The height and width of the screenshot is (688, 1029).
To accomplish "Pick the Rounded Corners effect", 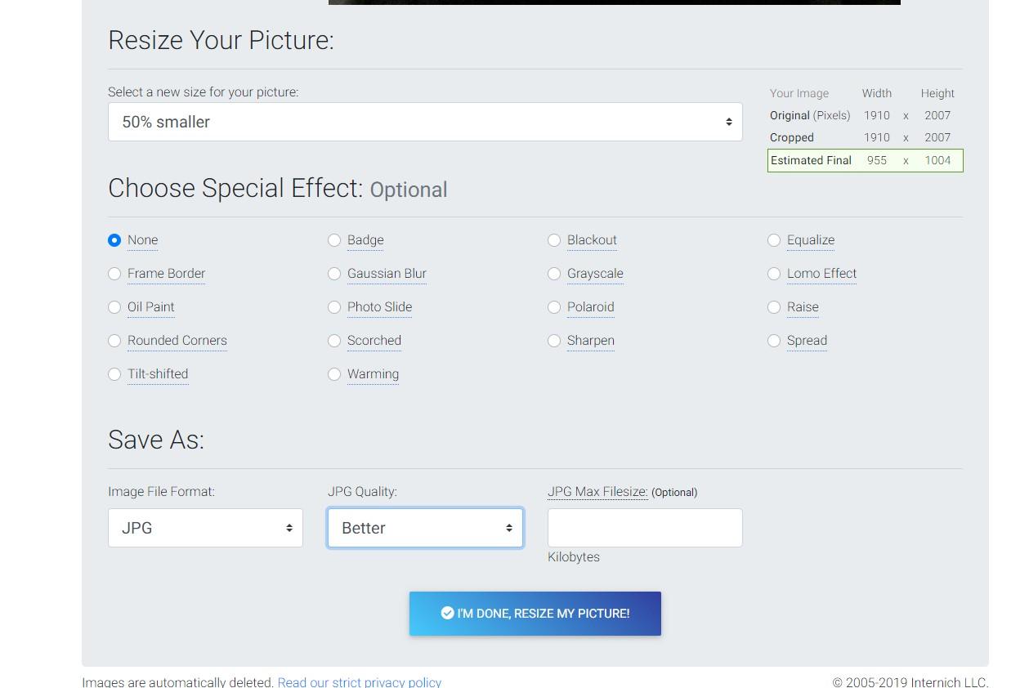I will pyautogui.click(x=114, y=341).
